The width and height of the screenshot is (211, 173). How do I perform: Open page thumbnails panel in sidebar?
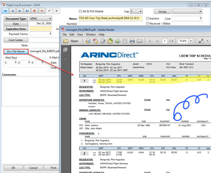tap(65, 50)
